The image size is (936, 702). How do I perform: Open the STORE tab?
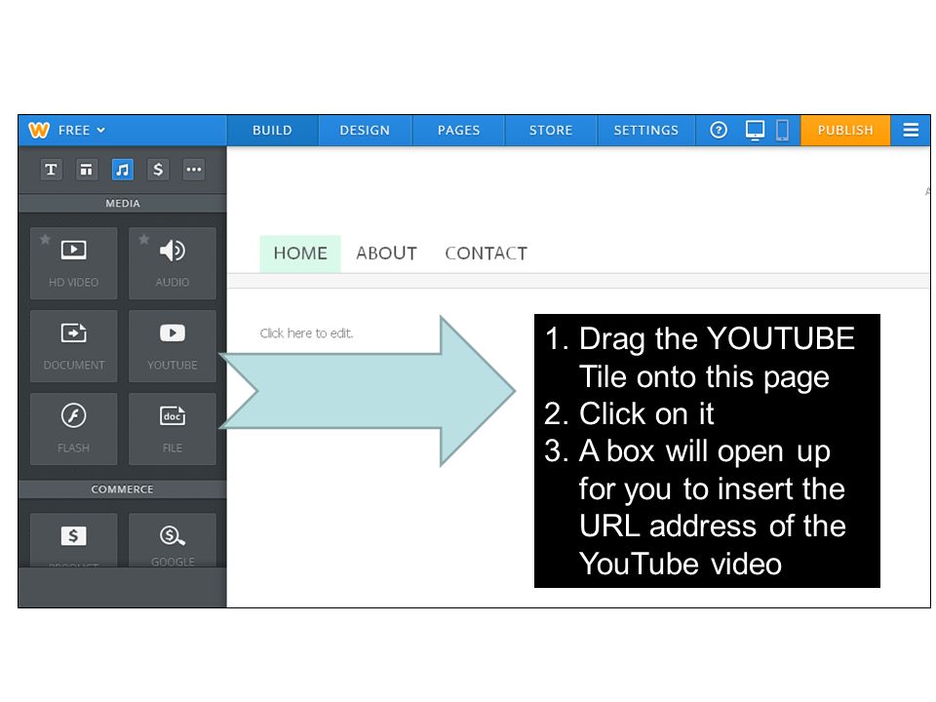tap(550, 130)
